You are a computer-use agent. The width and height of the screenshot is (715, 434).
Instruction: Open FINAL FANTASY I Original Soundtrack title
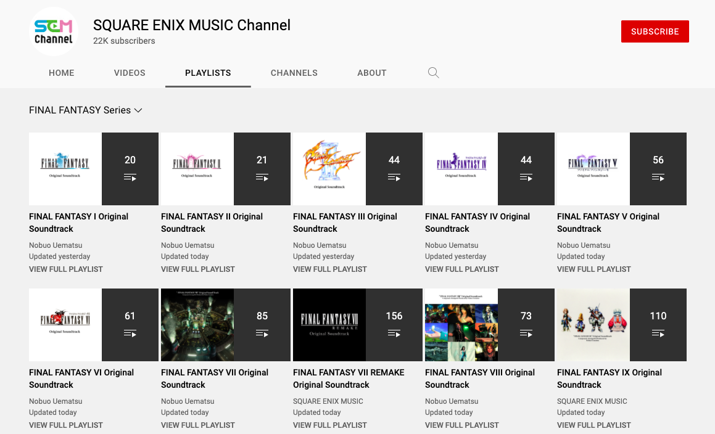(x=78, y=223)
